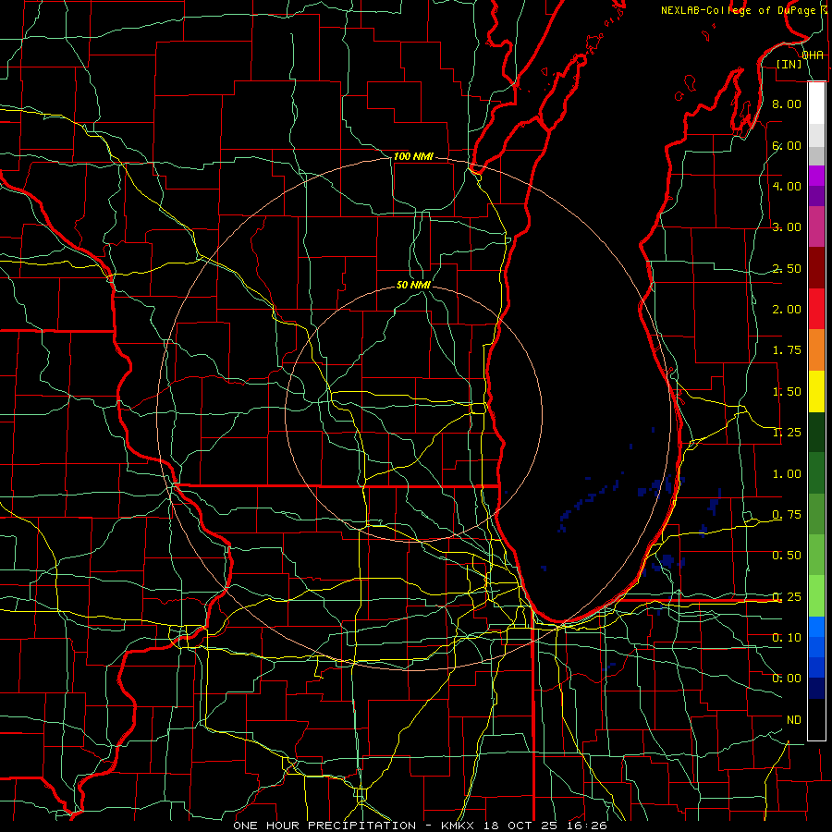Pick the bright red swatch beside 2.00
This screenshot has width=832, height=832.
pyautogui.click(x=816, y=309)
